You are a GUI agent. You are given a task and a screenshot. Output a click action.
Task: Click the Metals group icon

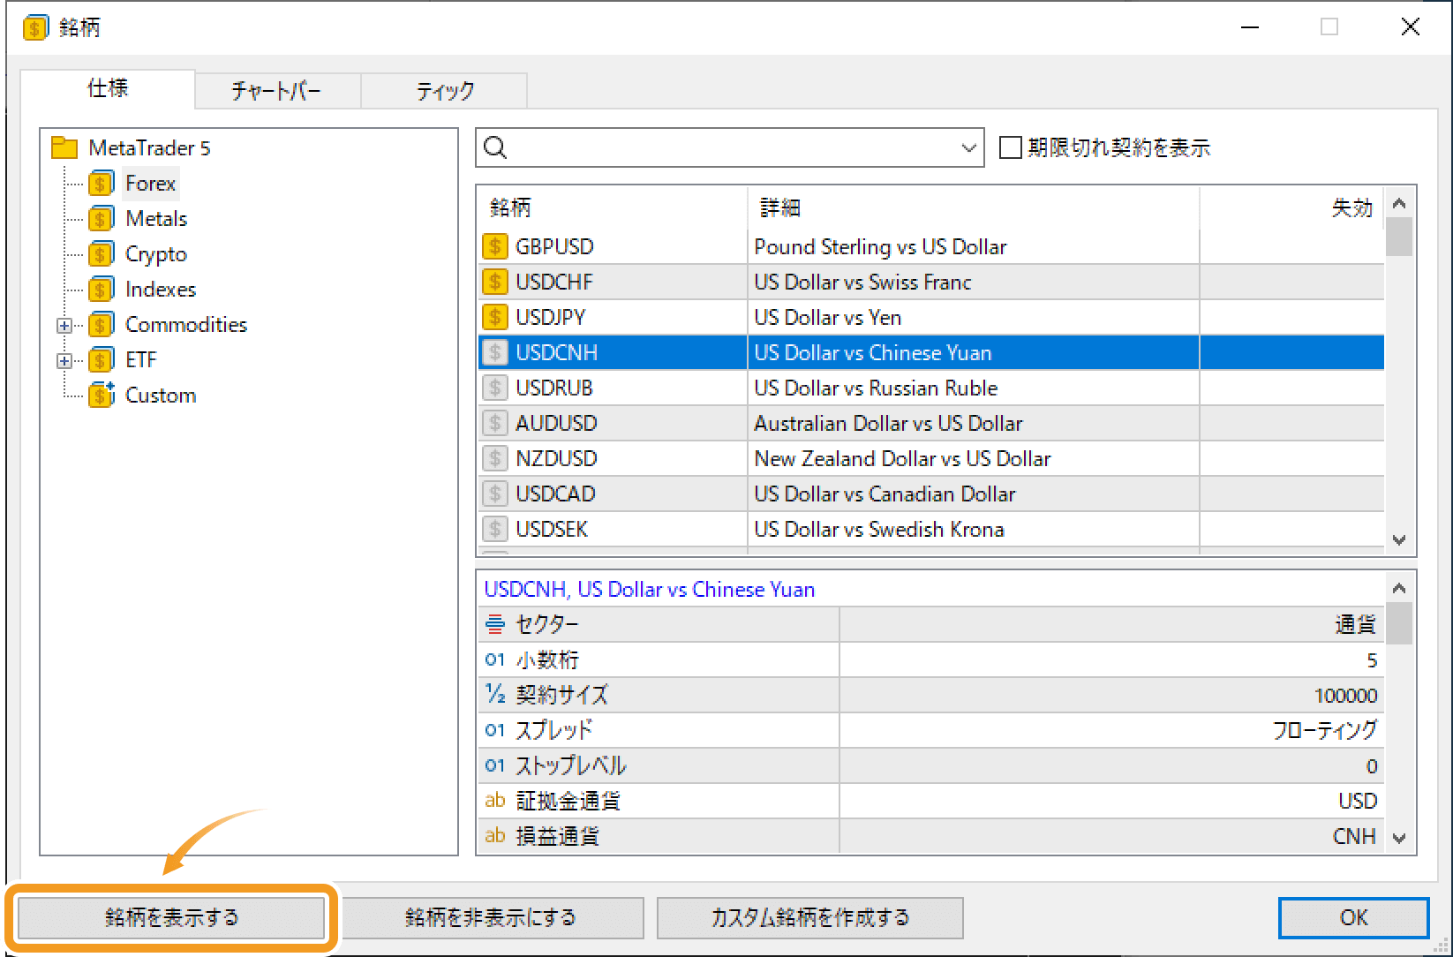[102, 219]
